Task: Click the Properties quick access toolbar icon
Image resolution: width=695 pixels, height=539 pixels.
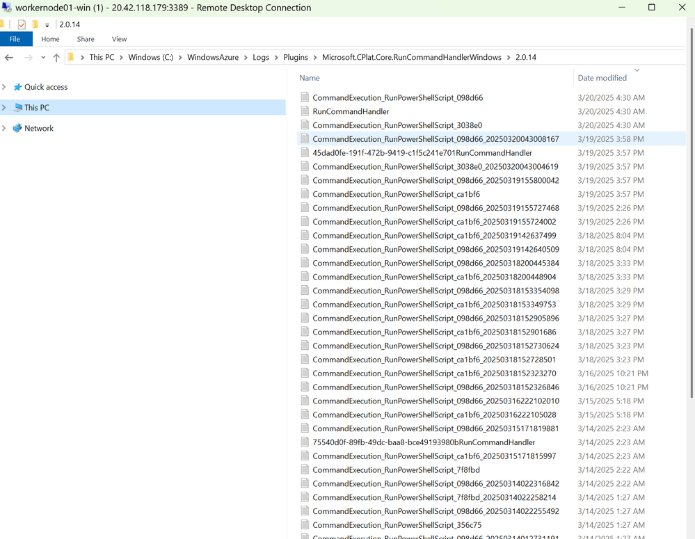Action: 22,24
